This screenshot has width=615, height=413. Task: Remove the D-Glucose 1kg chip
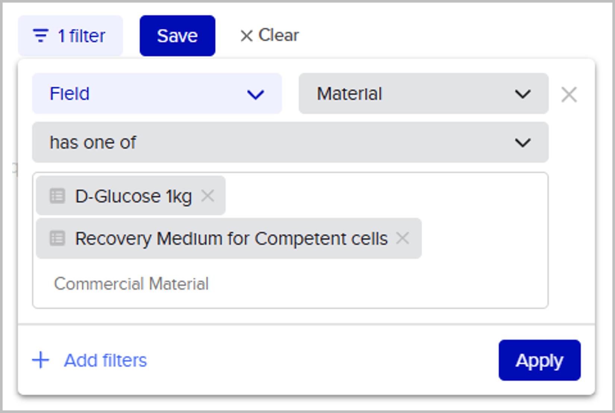point(208,195)
